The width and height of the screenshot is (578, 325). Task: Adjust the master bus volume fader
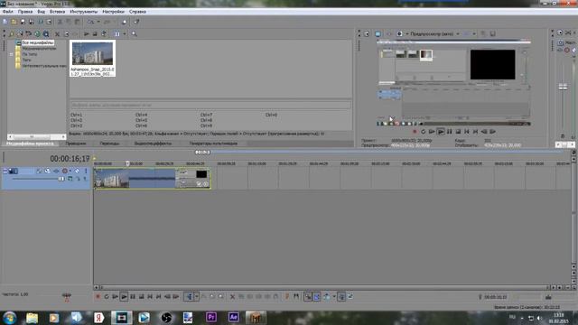tap(563, 87)
